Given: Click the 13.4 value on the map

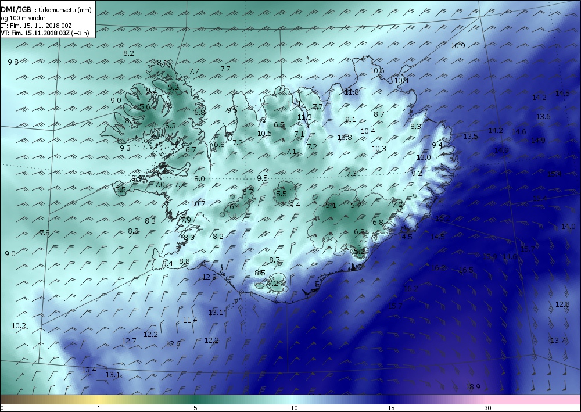Looking at the screenshot, I should (x=89, y=370).
